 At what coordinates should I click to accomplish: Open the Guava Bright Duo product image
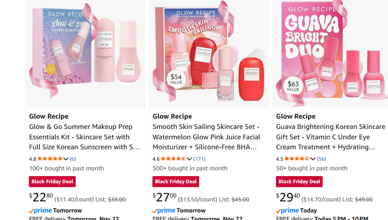[332, 53]
